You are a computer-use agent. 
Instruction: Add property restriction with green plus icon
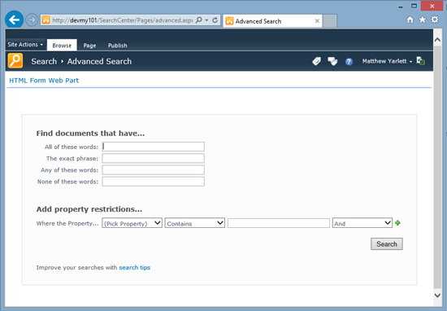[397, 223]
